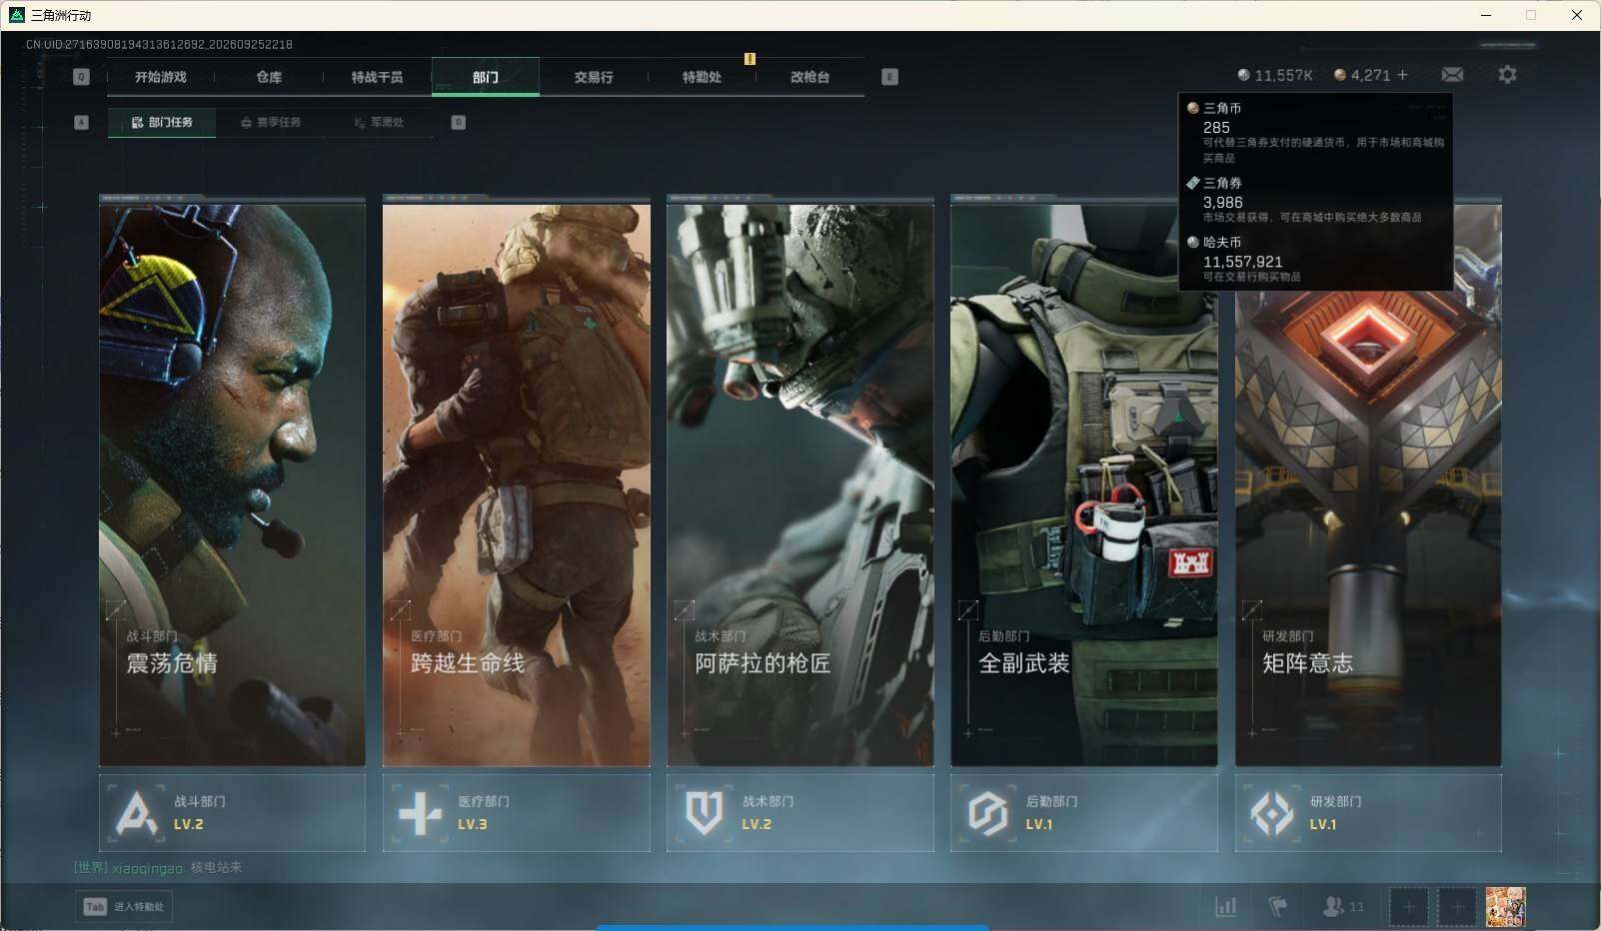Open the statistics bar chart icon

tap(1225, 907)
